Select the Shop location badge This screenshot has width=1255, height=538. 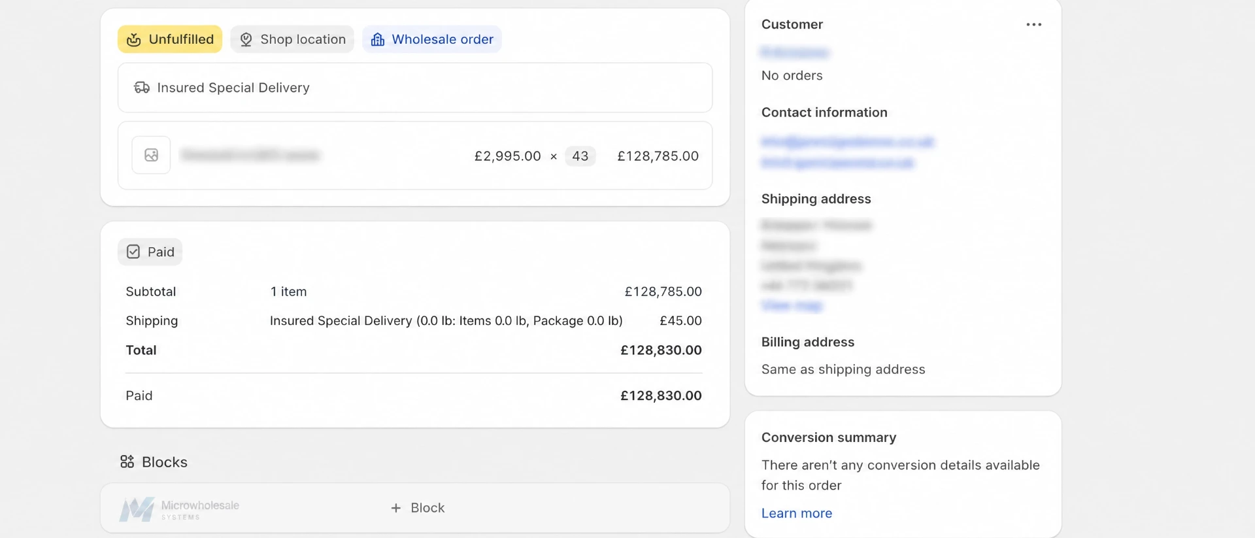pyautogui.click(x=292, y=39)
